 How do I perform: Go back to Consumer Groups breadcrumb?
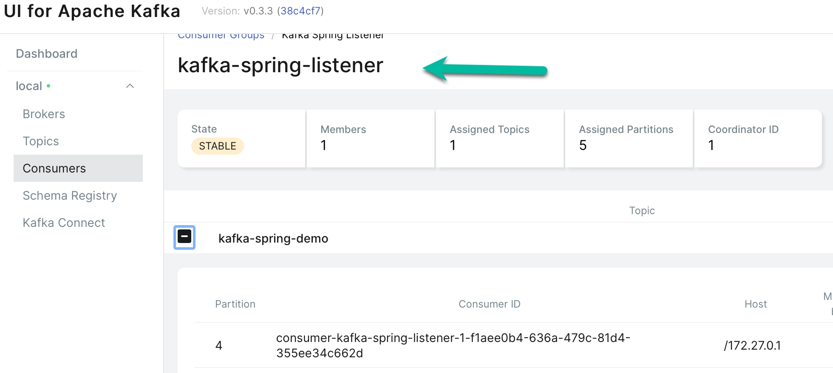[x=221, y=36]
